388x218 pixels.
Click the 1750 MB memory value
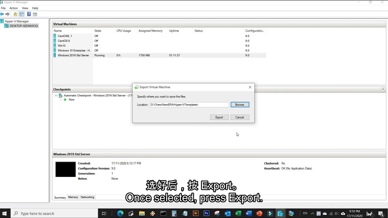tap(144, 55)
